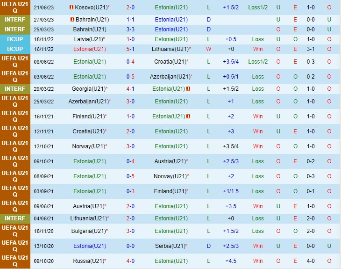Viewport: 341px width, 269px height.
Task: Click the red card icon next to Bahrain(U21) on 27/03/23
Action: pyautogui.click(x=72, y=20)
